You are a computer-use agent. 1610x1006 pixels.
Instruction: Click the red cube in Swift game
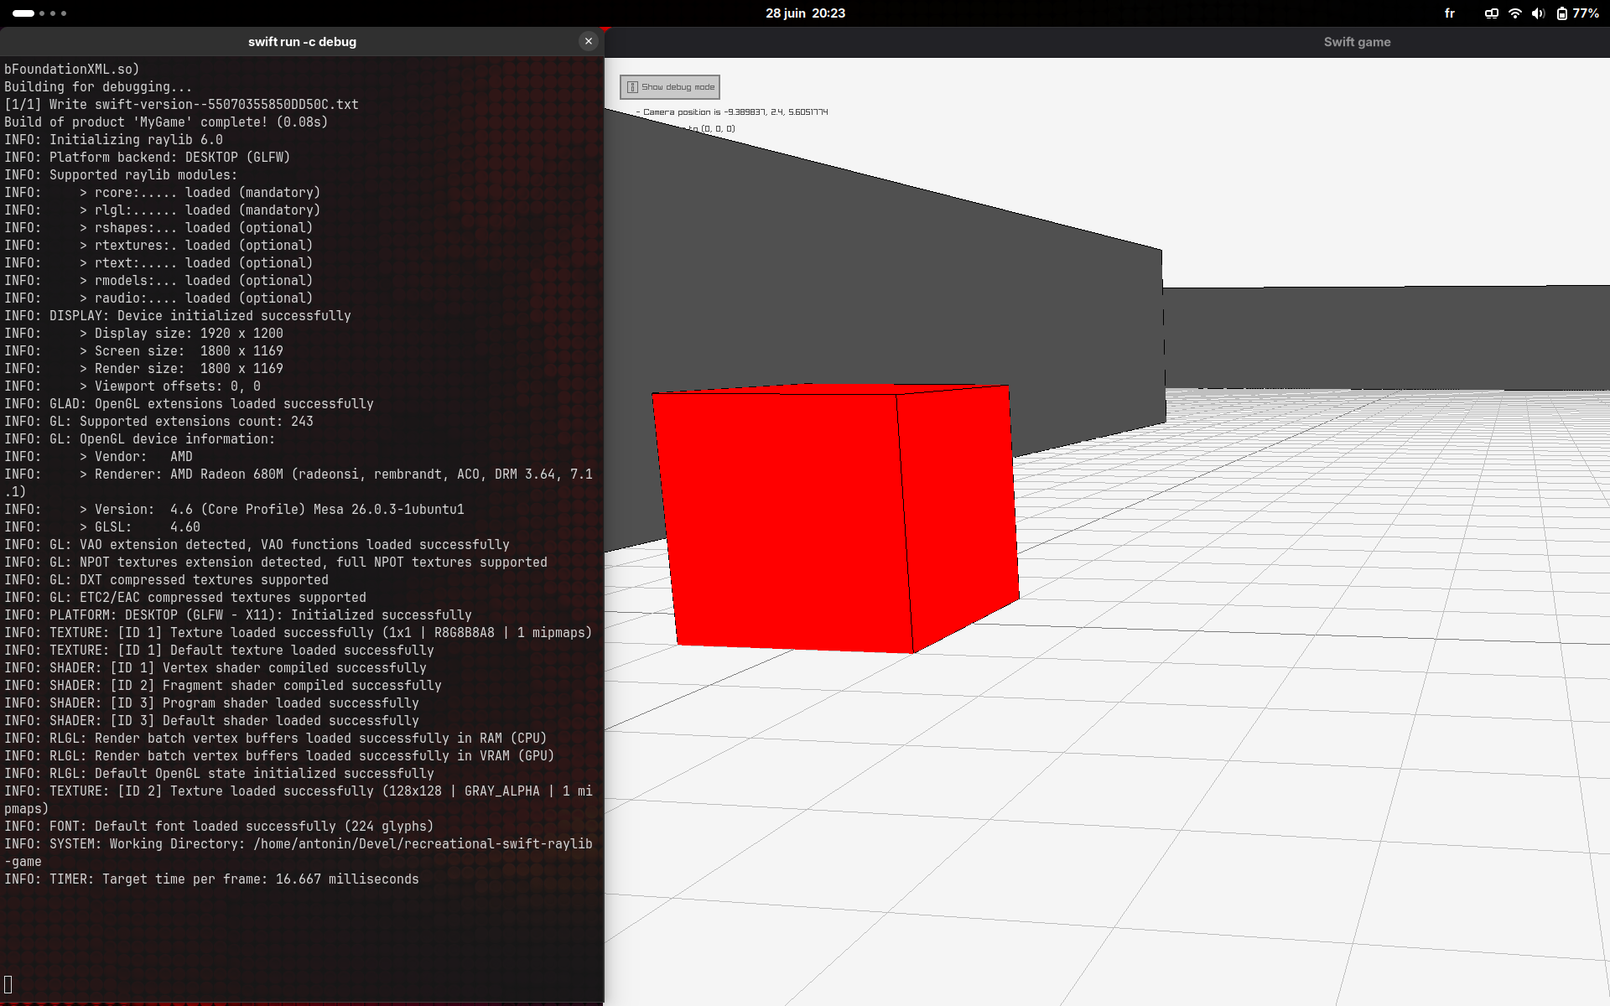(x=836, y=517)
